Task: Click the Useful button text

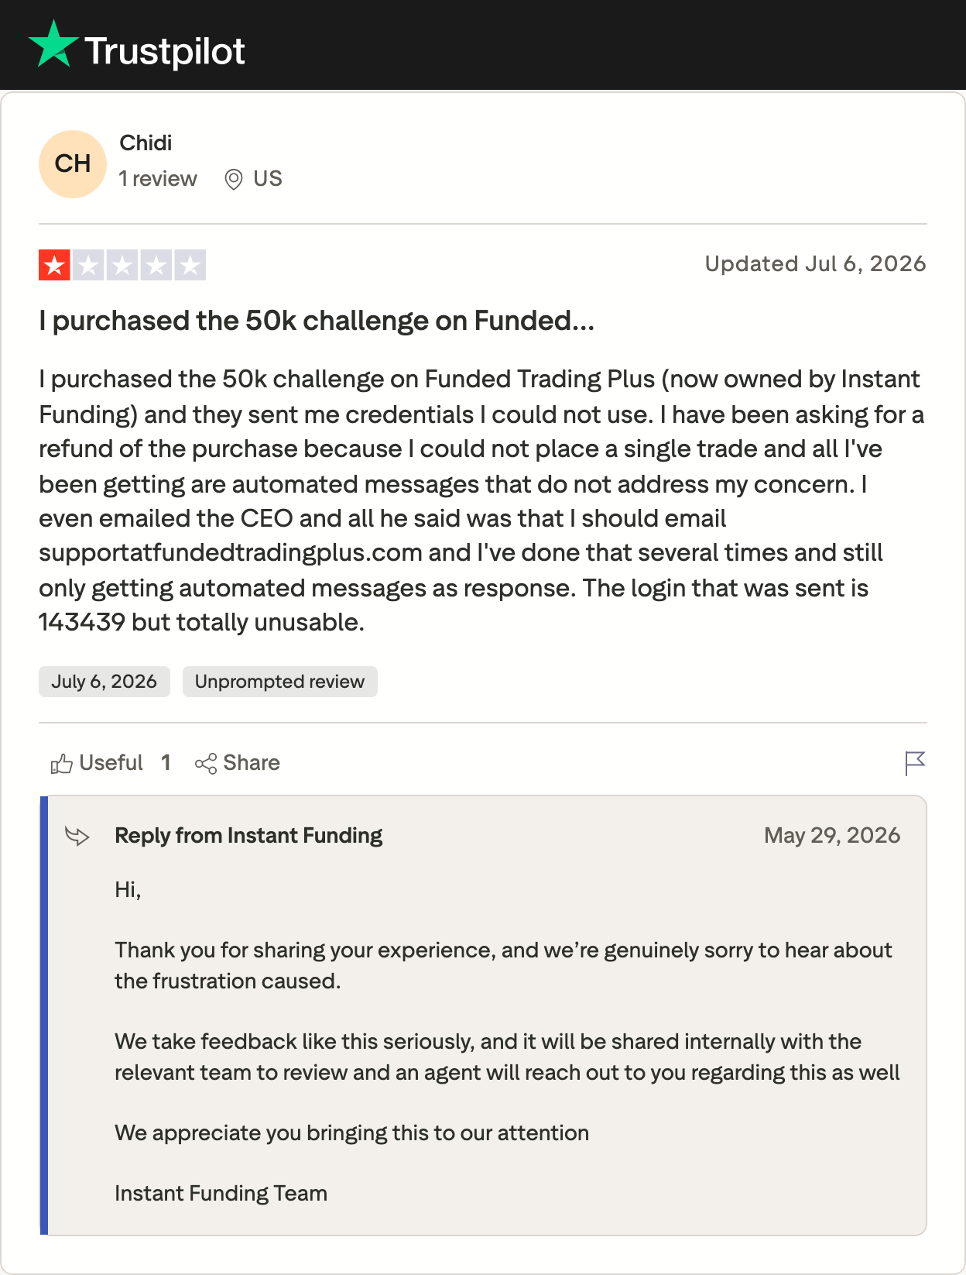Action: pyautogui.click(x=111, y=763)
